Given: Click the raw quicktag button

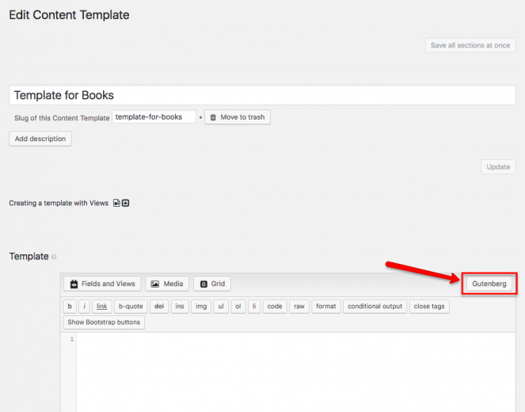Looking at the screenshot, I should pos(299,306).
